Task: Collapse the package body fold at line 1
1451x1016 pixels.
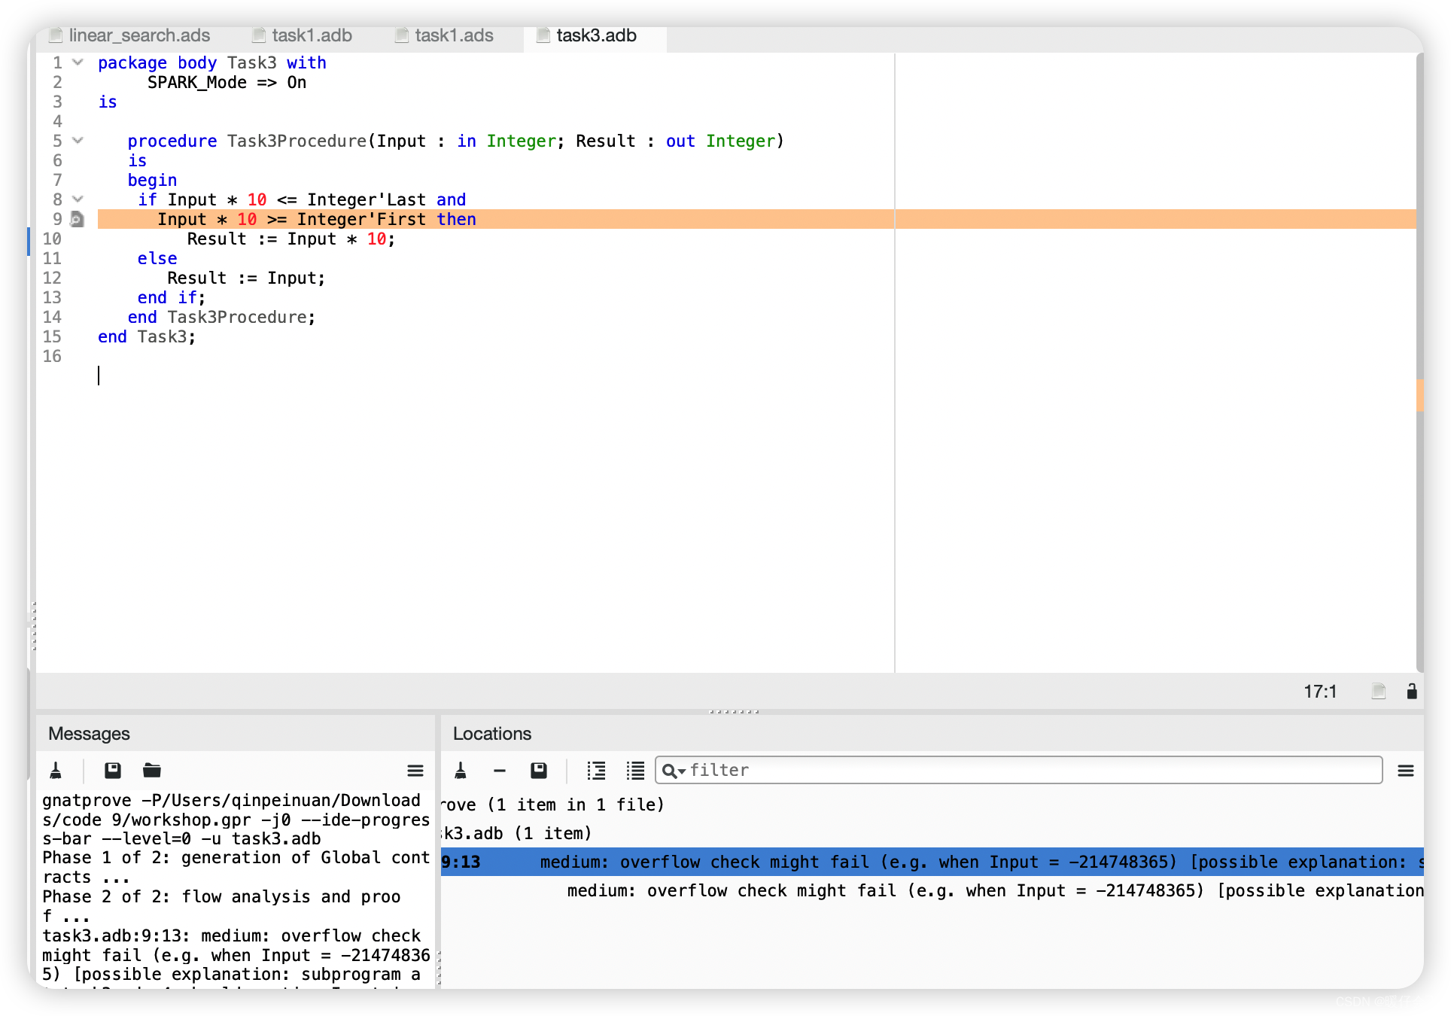Action: coord(78,62)
